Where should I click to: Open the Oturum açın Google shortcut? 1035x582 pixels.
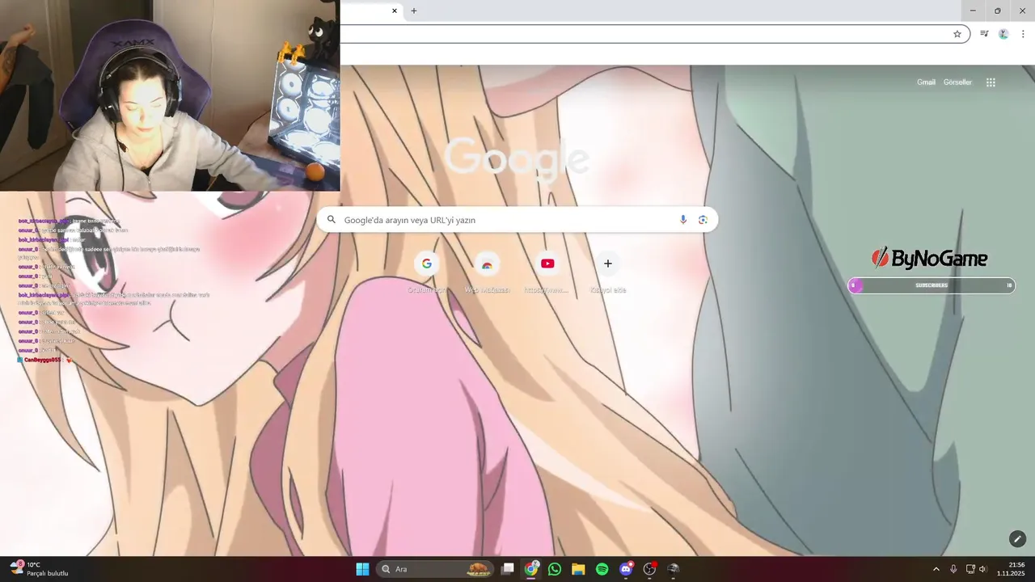[x=426, y=272]
